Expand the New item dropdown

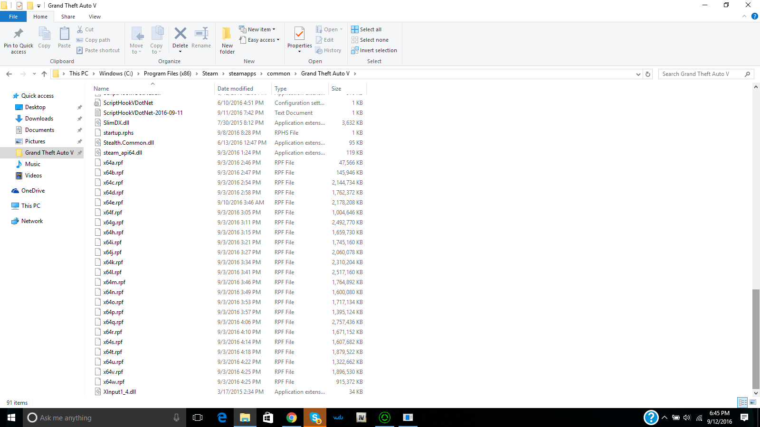click(x=257, y=29)
